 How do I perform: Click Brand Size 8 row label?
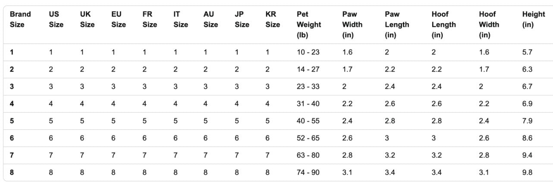coord(12,173)
